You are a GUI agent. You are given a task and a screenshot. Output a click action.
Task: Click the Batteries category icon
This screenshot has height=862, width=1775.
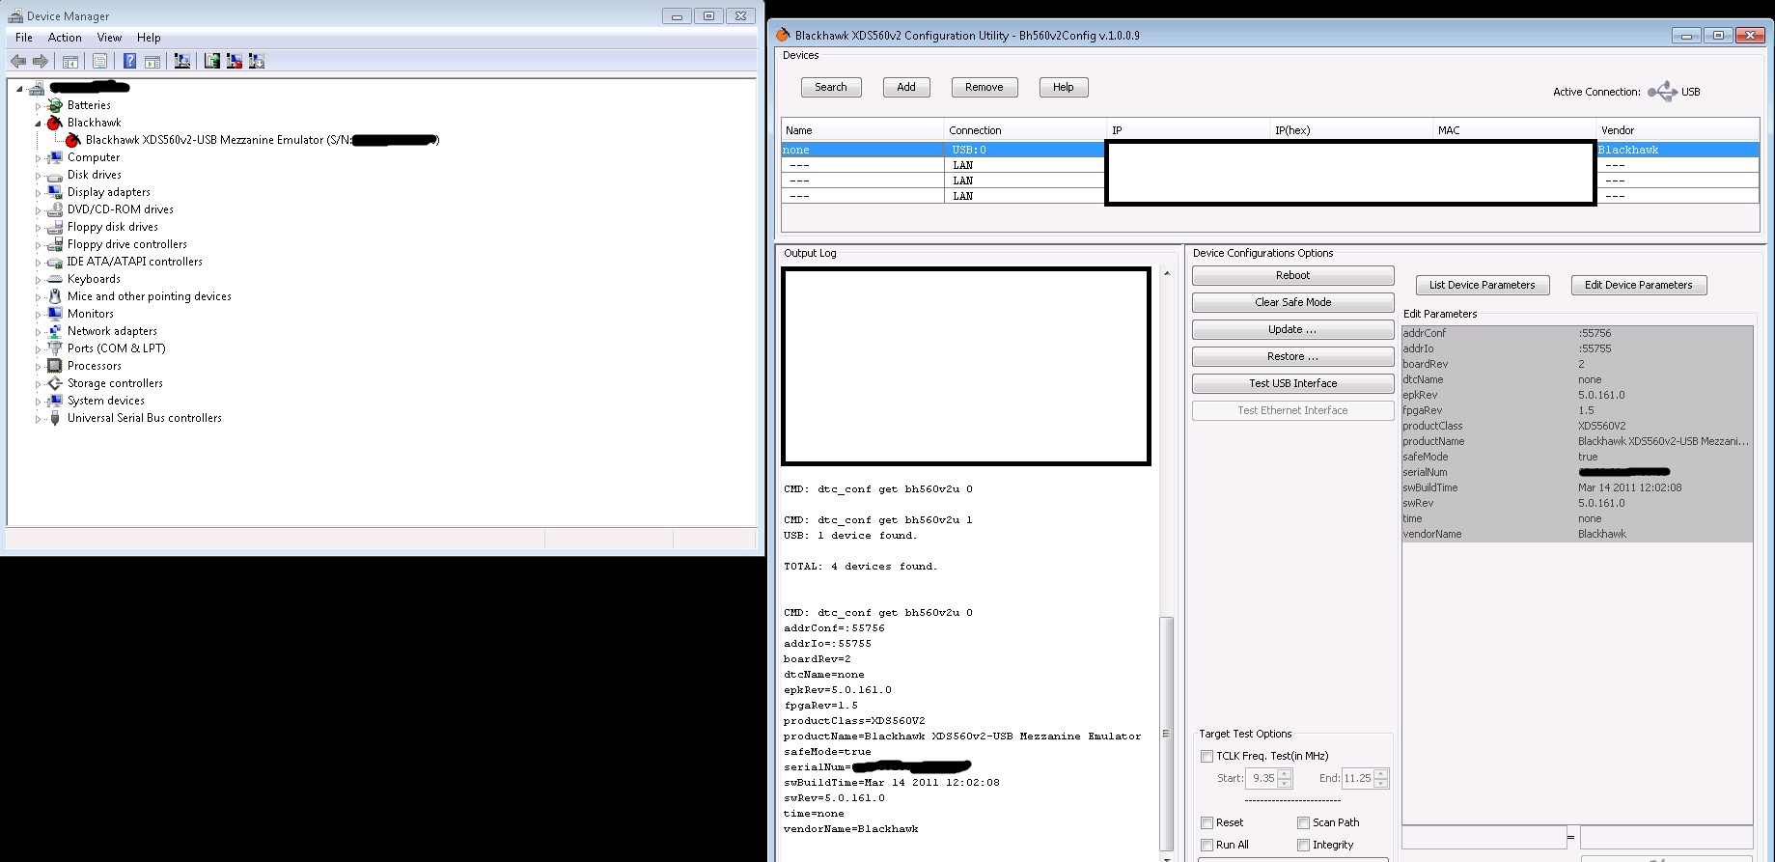point(55,105)
